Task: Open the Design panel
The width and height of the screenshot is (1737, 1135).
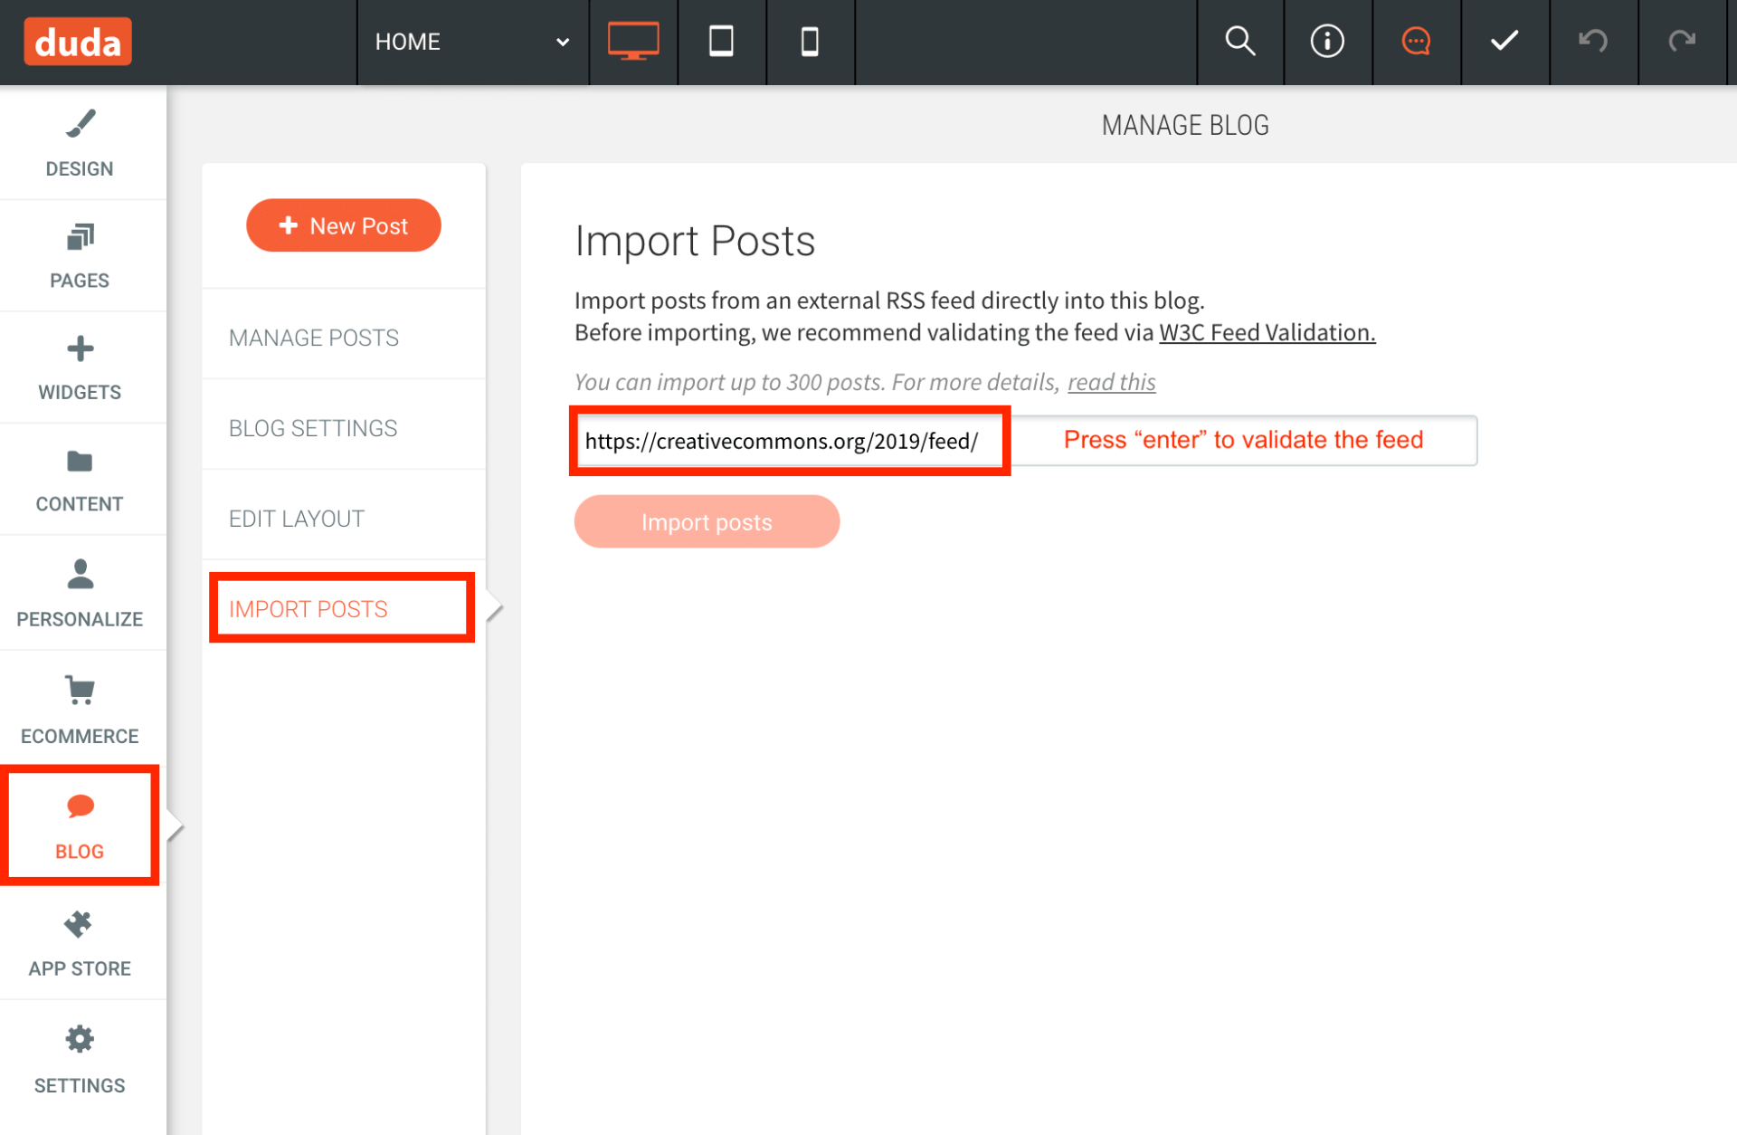Action: [80, 144]
